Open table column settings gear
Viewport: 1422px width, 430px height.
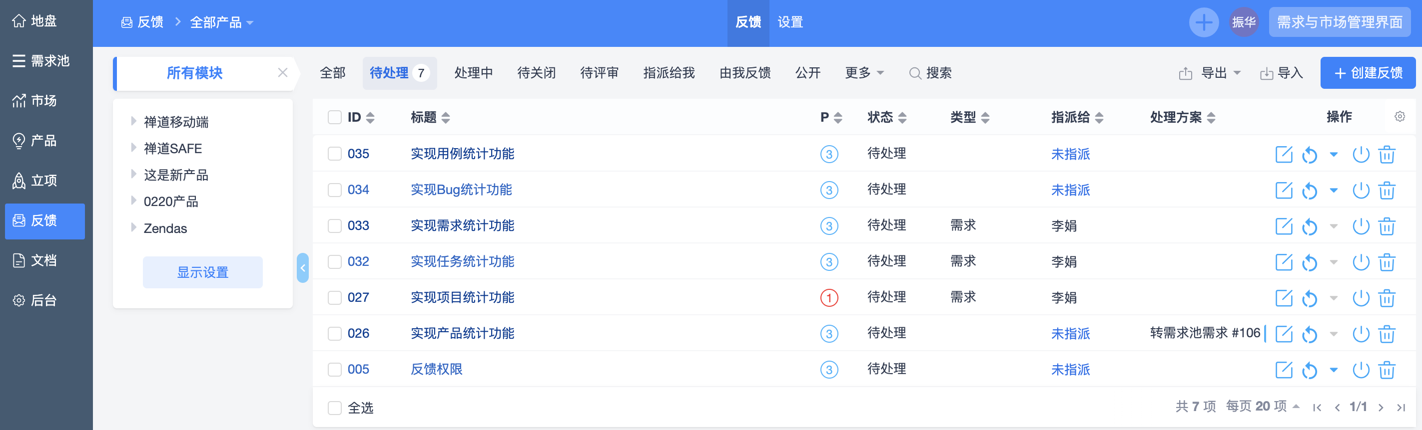1400,117
